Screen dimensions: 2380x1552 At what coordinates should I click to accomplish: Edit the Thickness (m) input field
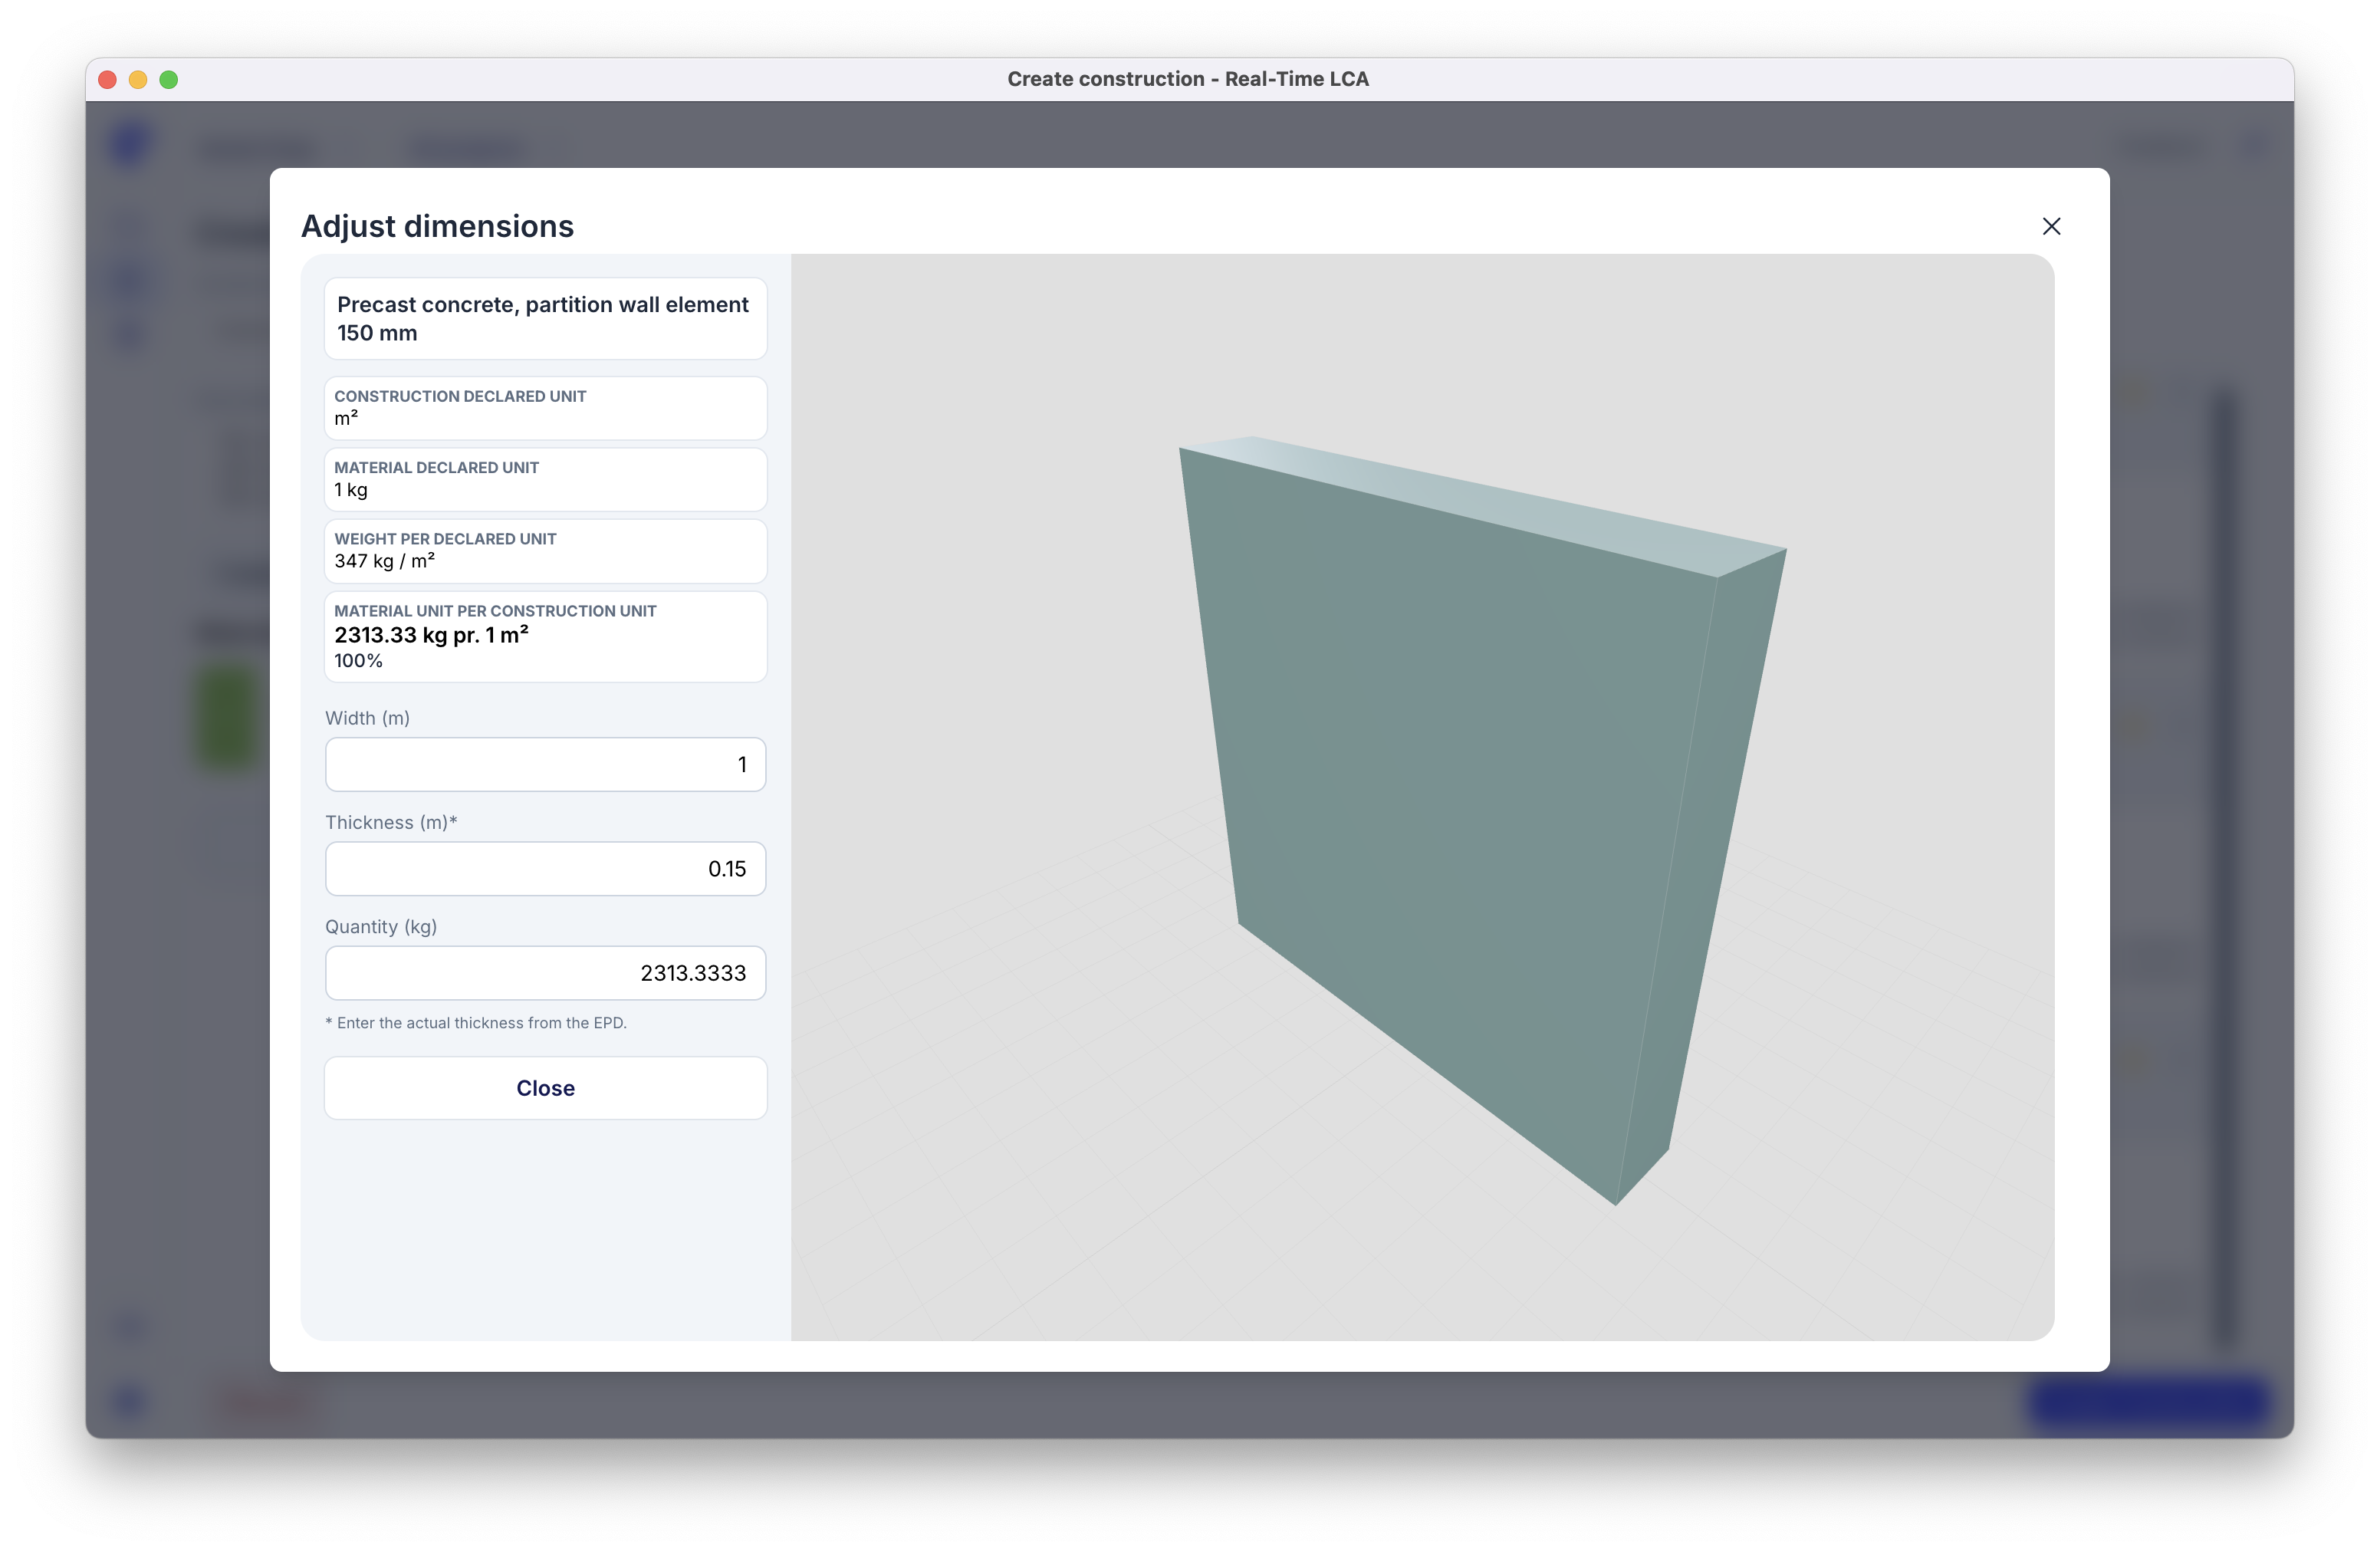545,869
